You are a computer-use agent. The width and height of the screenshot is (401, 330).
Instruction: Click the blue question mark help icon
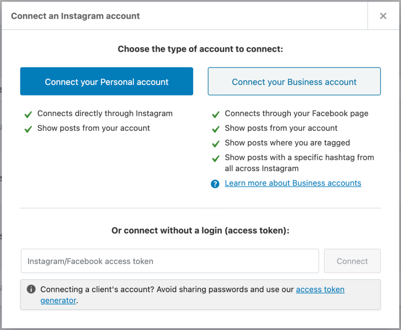tap(215, 184)
